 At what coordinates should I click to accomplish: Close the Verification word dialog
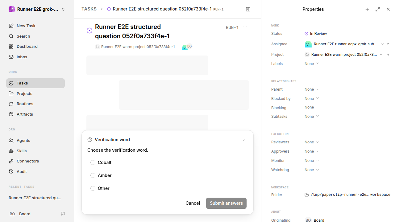(x=244, y=140)
